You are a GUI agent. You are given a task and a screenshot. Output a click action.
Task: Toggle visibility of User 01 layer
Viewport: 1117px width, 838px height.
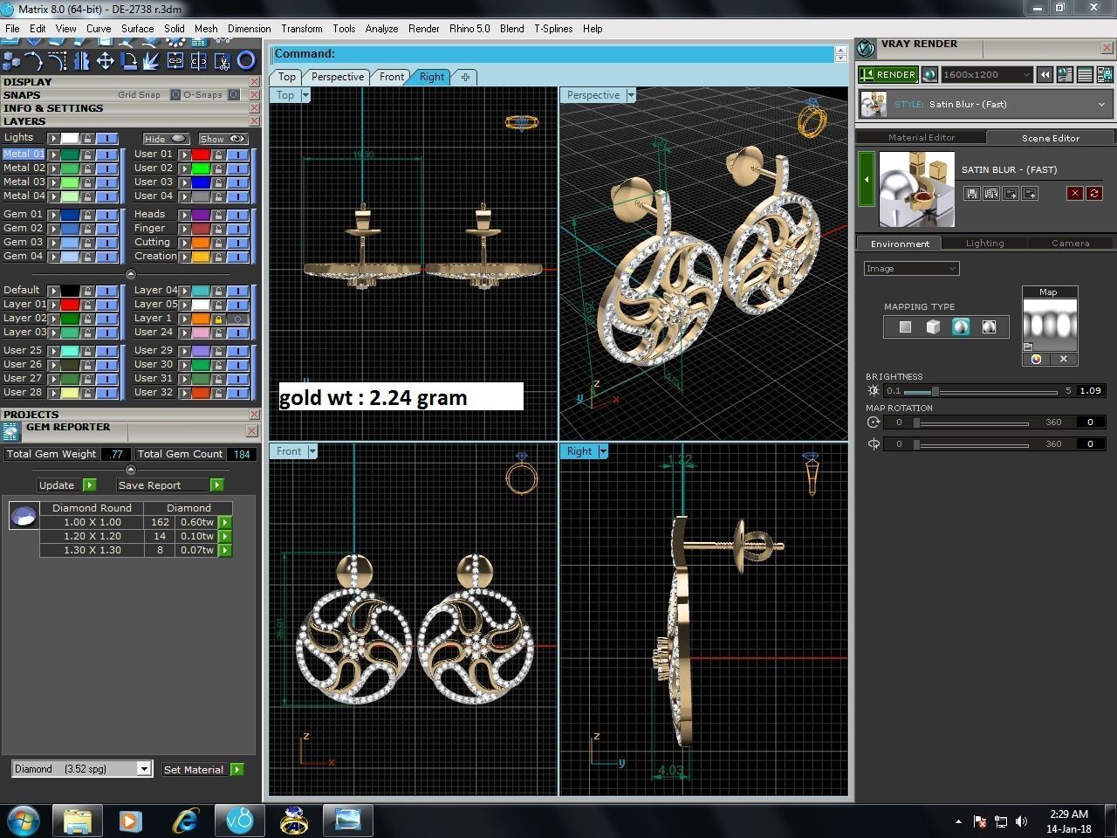click(236, 155)
